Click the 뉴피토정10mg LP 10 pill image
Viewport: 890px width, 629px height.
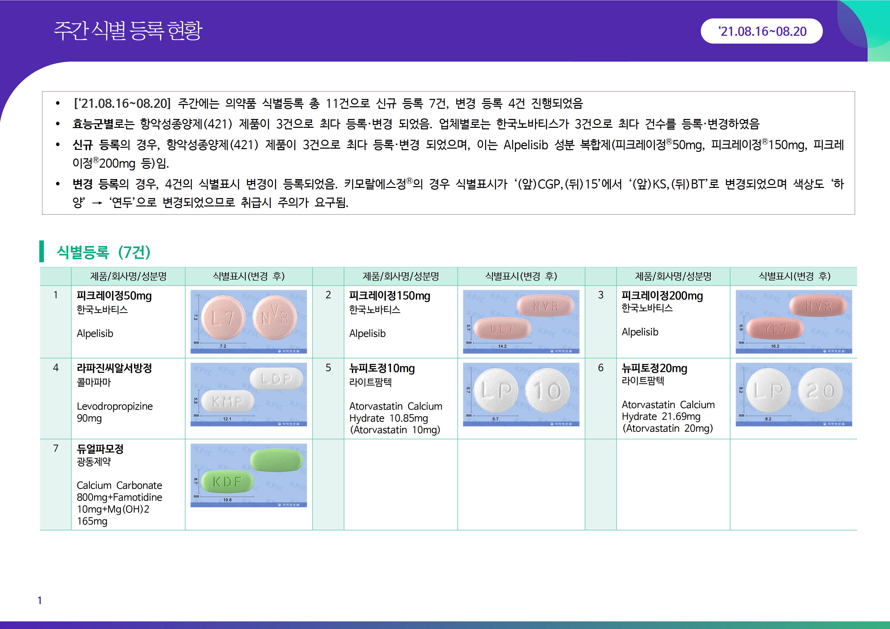521,394
